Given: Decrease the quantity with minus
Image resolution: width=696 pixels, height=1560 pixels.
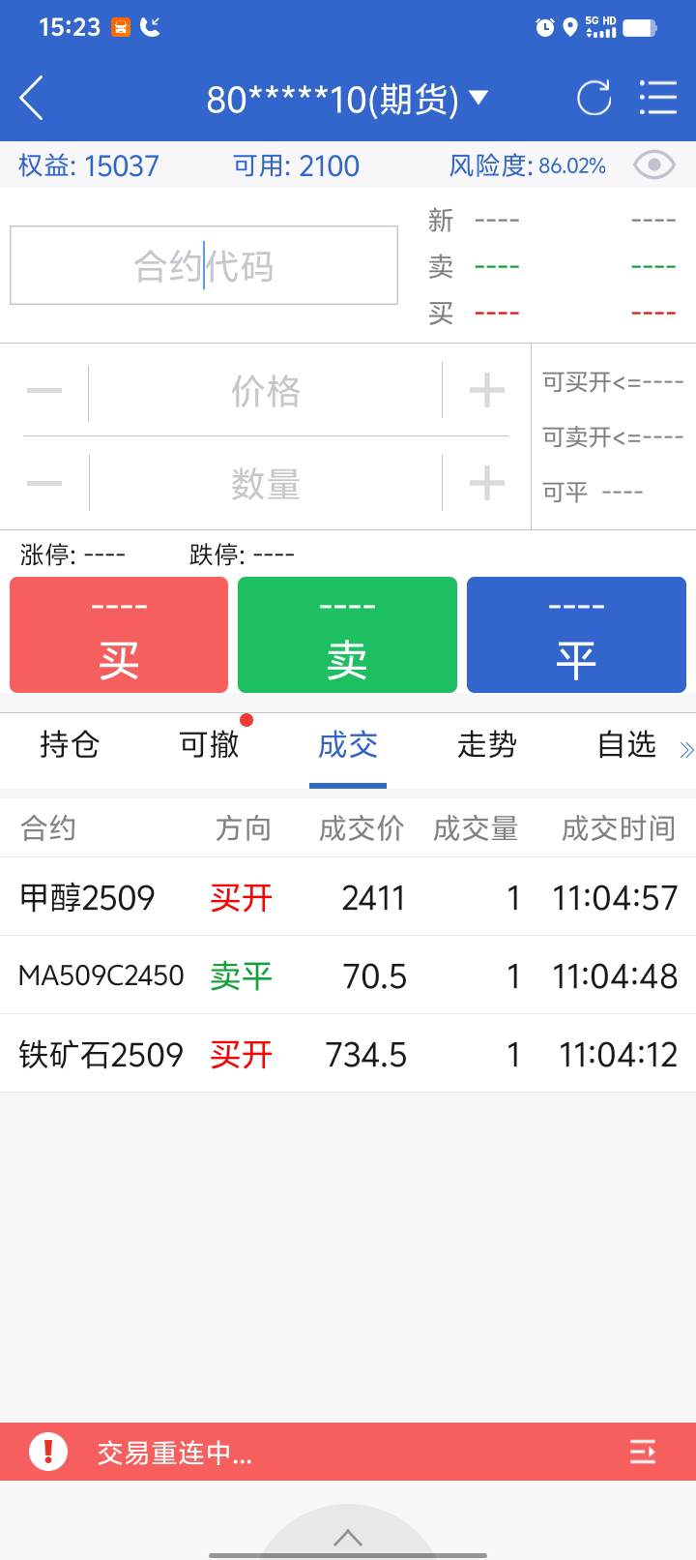Looking at the screenshot, I should (44, 483).
